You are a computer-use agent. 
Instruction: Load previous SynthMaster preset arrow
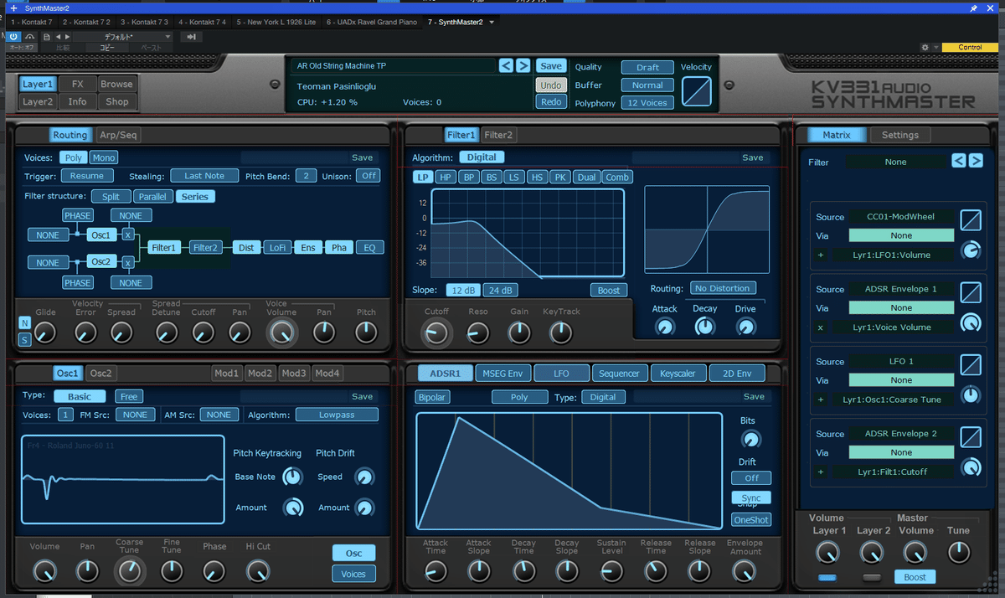point(506,65)
